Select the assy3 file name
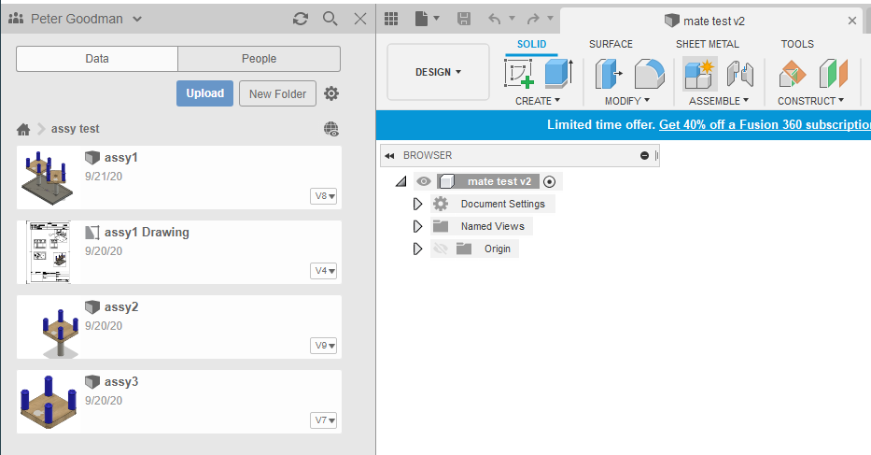 point(121,381)
